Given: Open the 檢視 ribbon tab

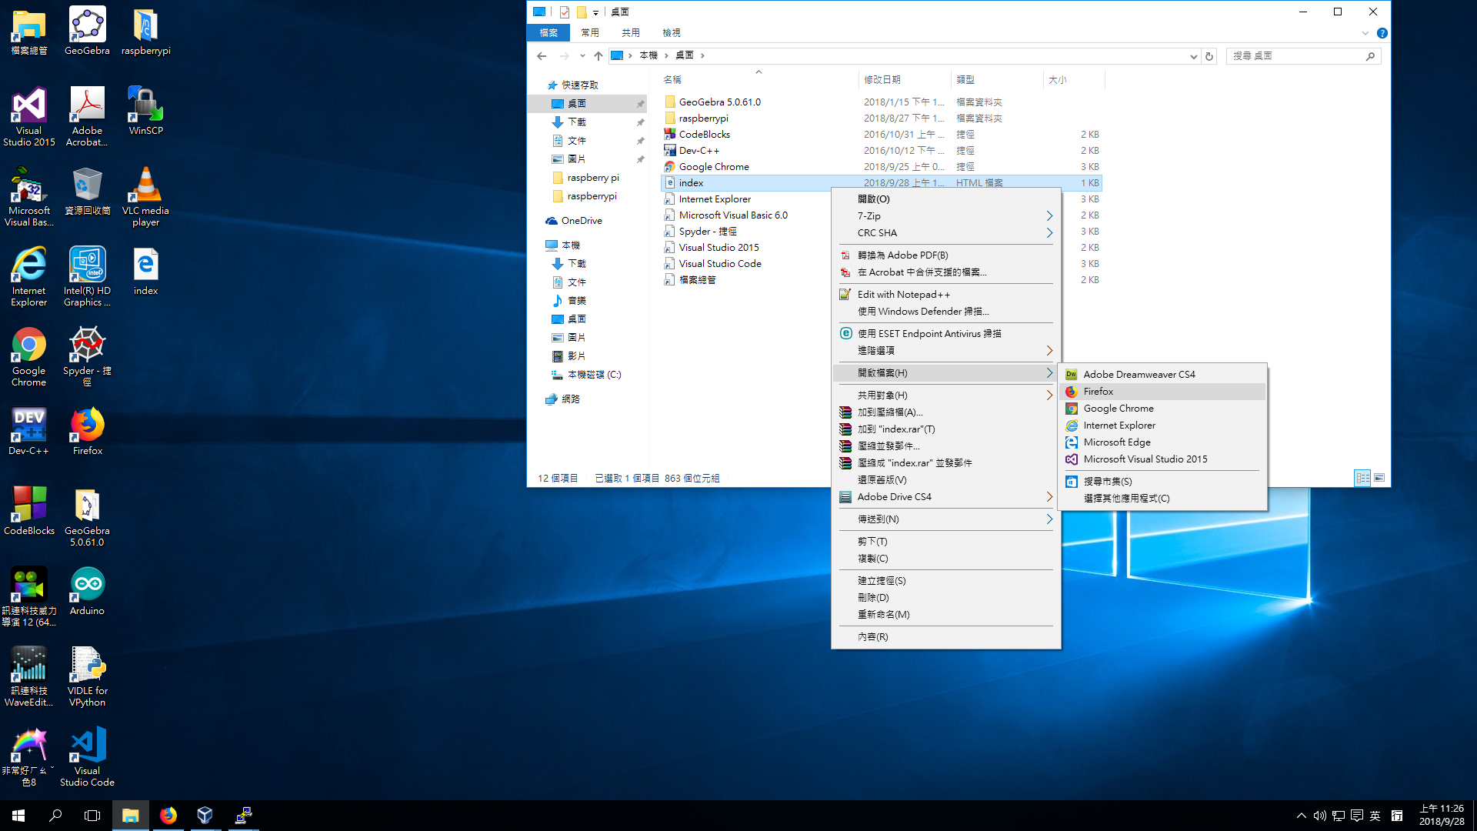Looking at the screenshot, I should pos(671,33).
